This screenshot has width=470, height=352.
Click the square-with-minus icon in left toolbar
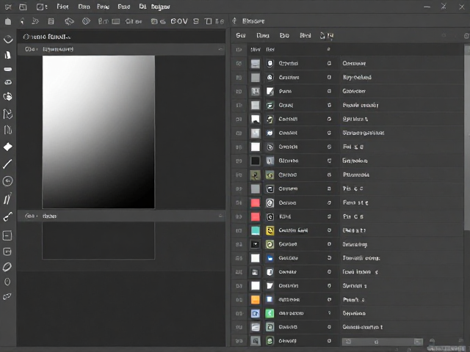pyautogui.click(x=7, y=235)
